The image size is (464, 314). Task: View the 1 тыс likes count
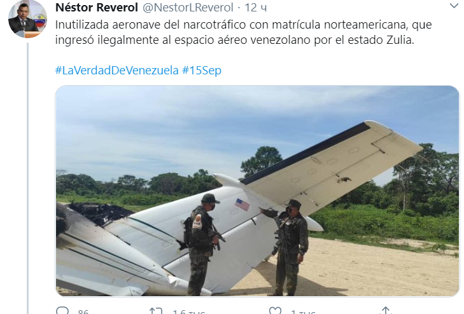click(x=304, y=311)
